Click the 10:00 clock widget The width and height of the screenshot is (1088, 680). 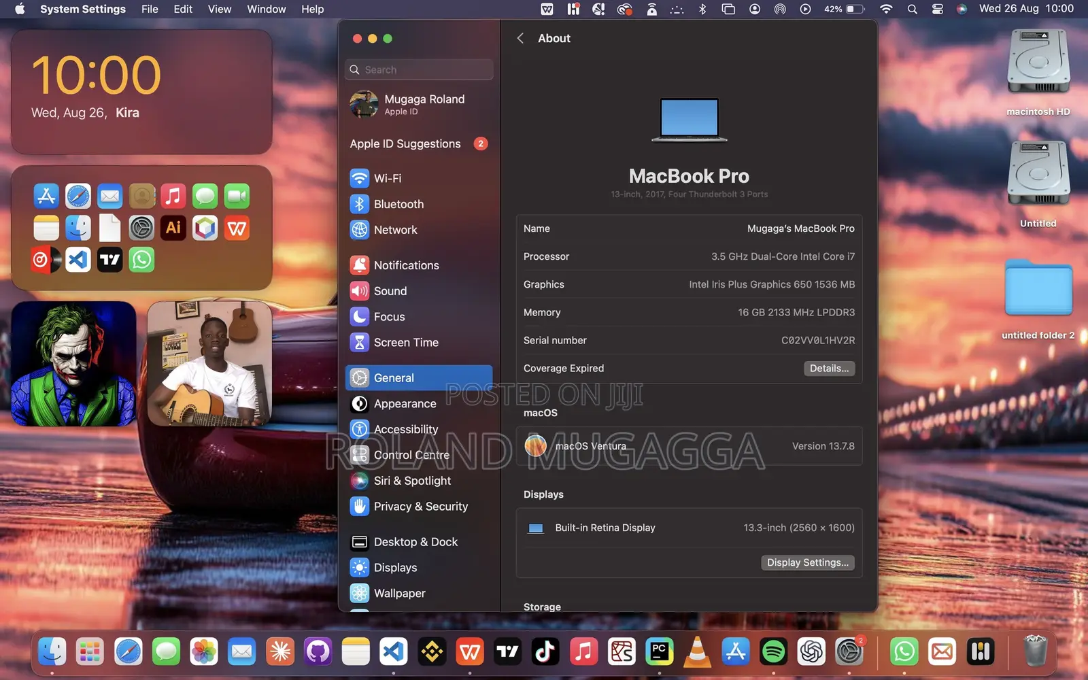141,92
